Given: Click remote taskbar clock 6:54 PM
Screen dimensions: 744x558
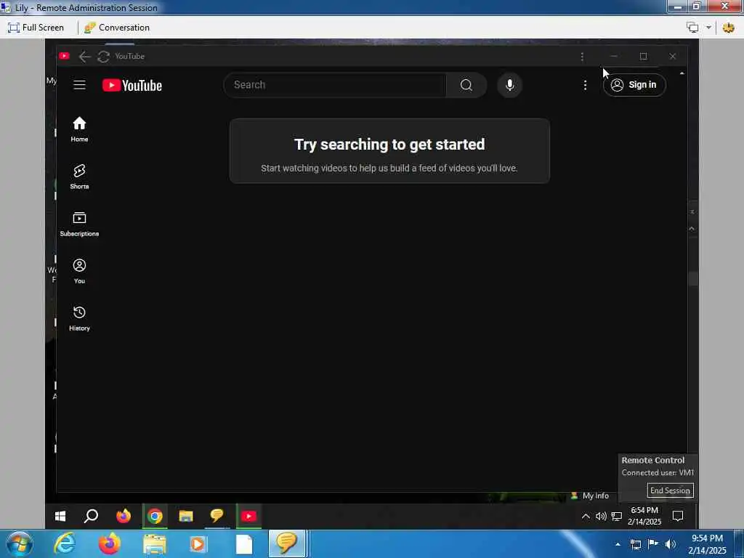Looking at the screenshot, I should click(x=644, y=511).
